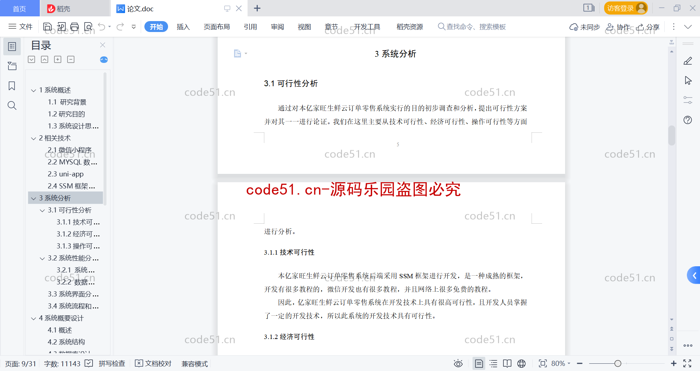
Task: Click the command search field
Action: pyautogui.click(x=472, y=27)
